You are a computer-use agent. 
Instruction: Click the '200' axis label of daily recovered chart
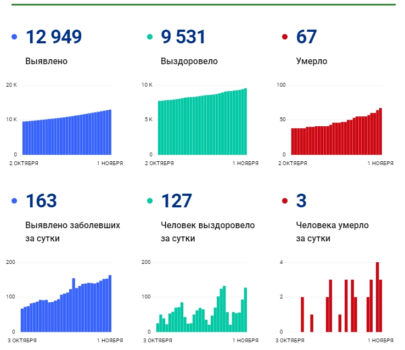click(x=146, y=262)
